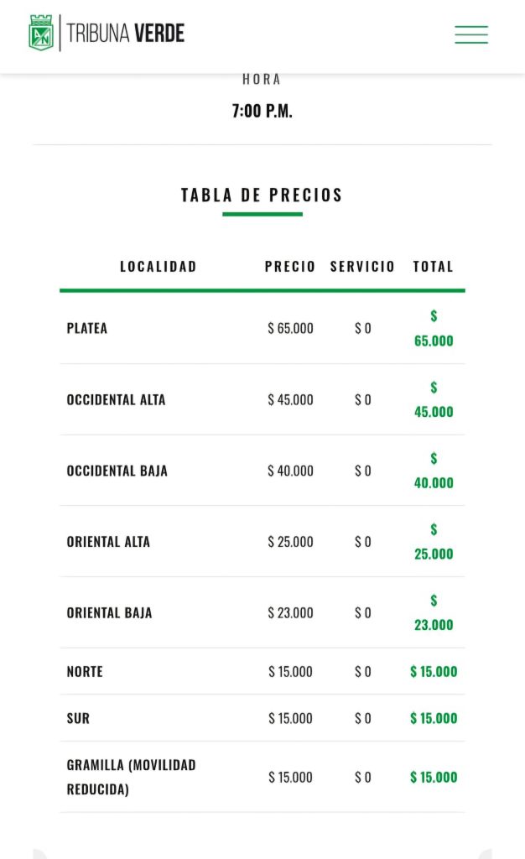Click the $ 45.000 green total
This screenshot has width=525, height=859.
point(434,399)
